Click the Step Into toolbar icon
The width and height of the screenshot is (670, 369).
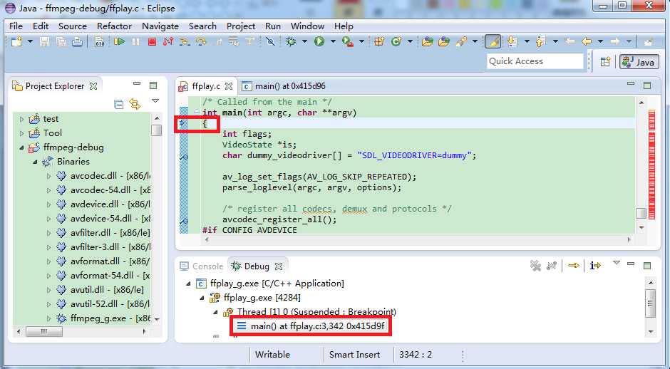coord(185,42)
